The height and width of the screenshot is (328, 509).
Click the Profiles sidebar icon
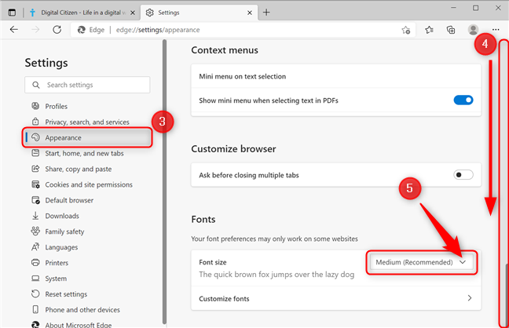35,106
